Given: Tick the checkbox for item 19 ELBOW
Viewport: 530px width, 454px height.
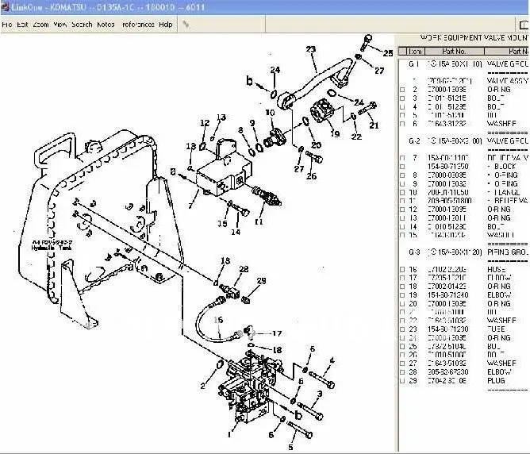Looking at the screenshot, I should (x=402, y=295).
